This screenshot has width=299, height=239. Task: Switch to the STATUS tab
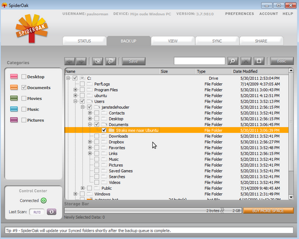click(85, 41)
